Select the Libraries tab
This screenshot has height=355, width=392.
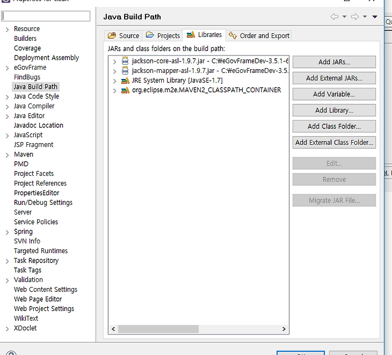point(204,35)
